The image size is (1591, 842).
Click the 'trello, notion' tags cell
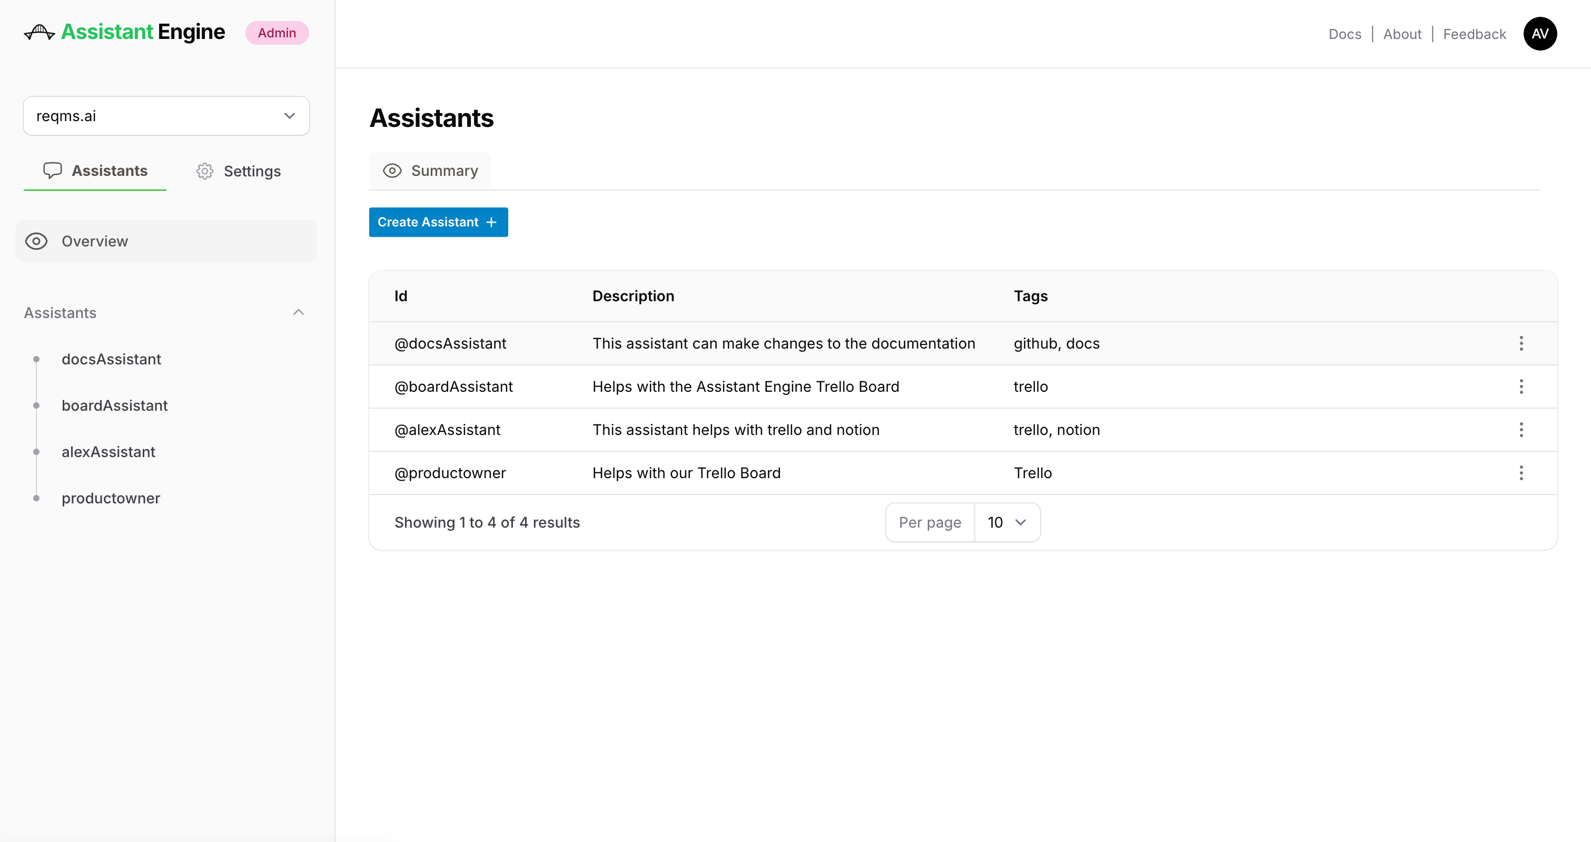(1056, 430)
